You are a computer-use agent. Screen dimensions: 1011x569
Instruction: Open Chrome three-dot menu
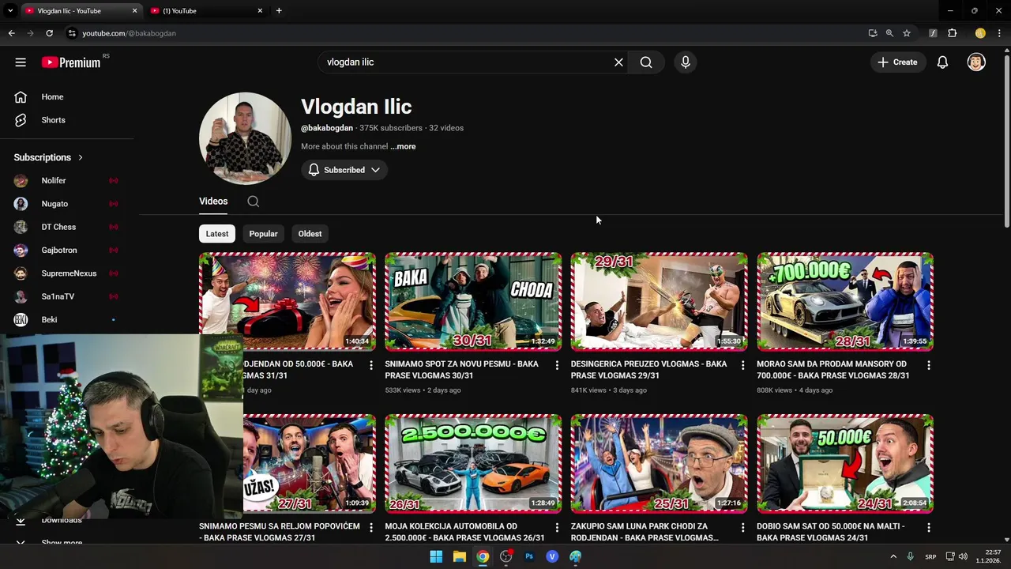[999, 33]
